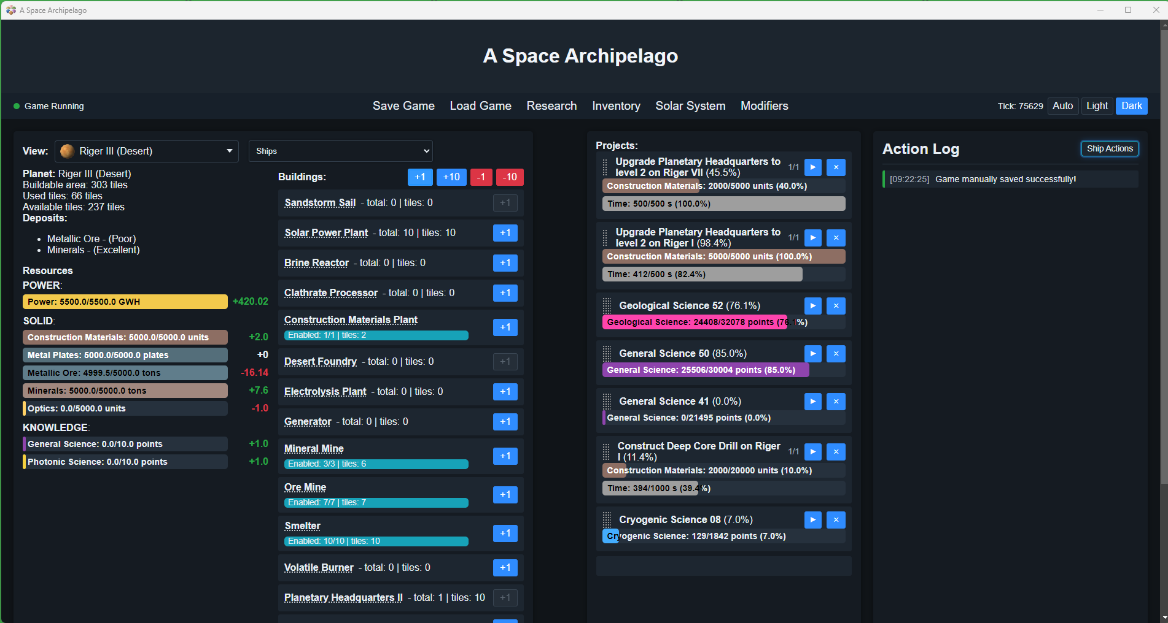Add one Ore Mine
1168x623 pixels.
tap(505, 495)
